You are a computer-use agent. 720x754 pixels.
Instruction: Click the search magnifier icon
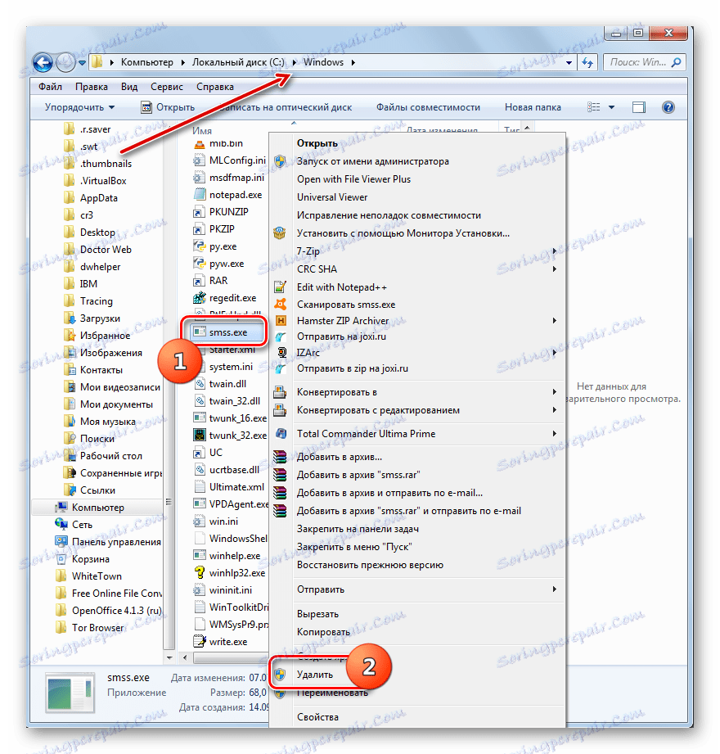tap(676, 62)
